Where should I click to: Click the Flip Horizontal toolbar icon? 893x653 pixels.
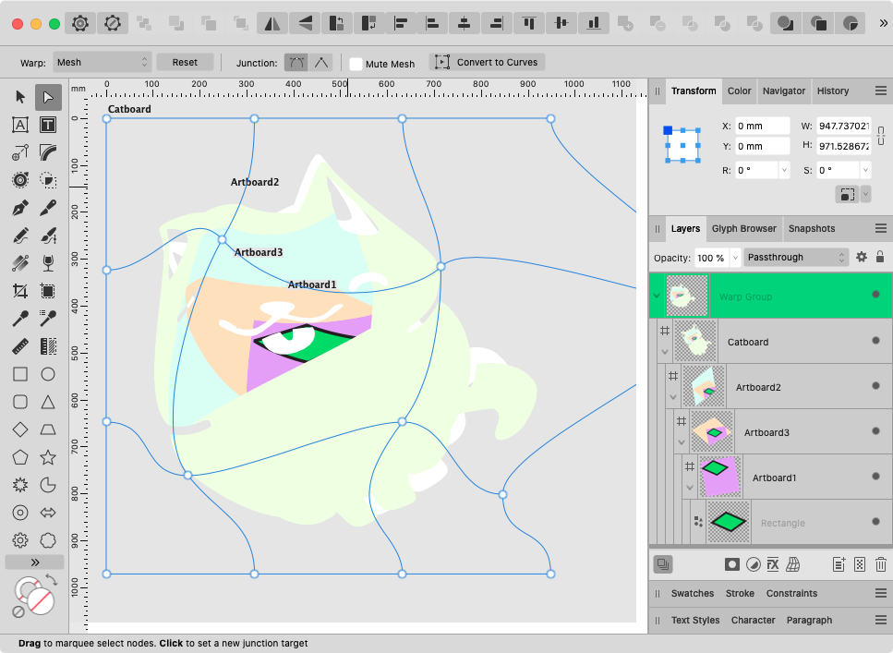[272, 24]
